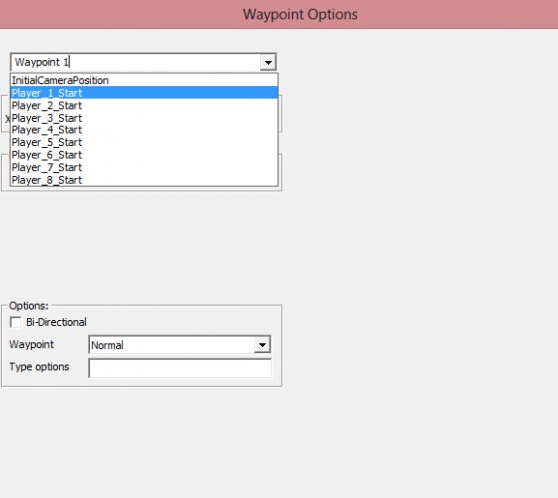Select Player_4_Start list entry

[x=144, y=129]
